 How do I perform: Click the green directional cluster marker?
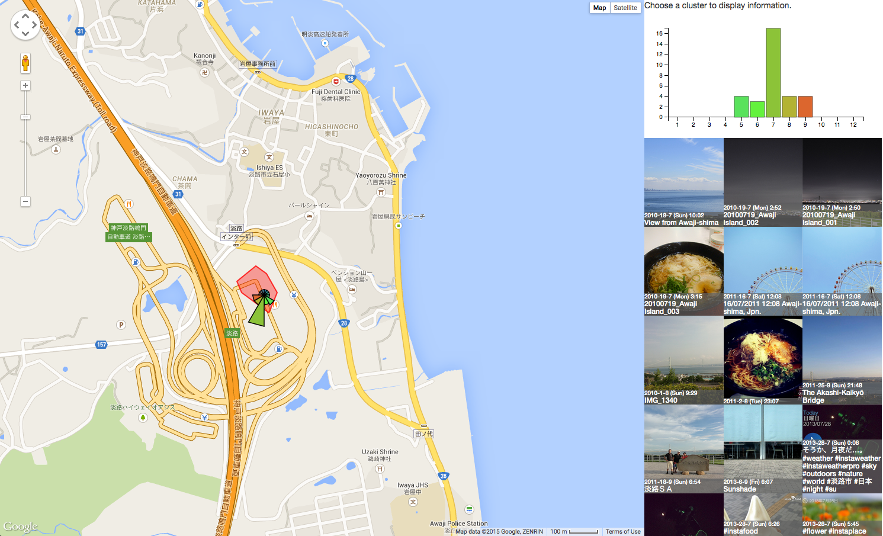(x=258, y=312)
